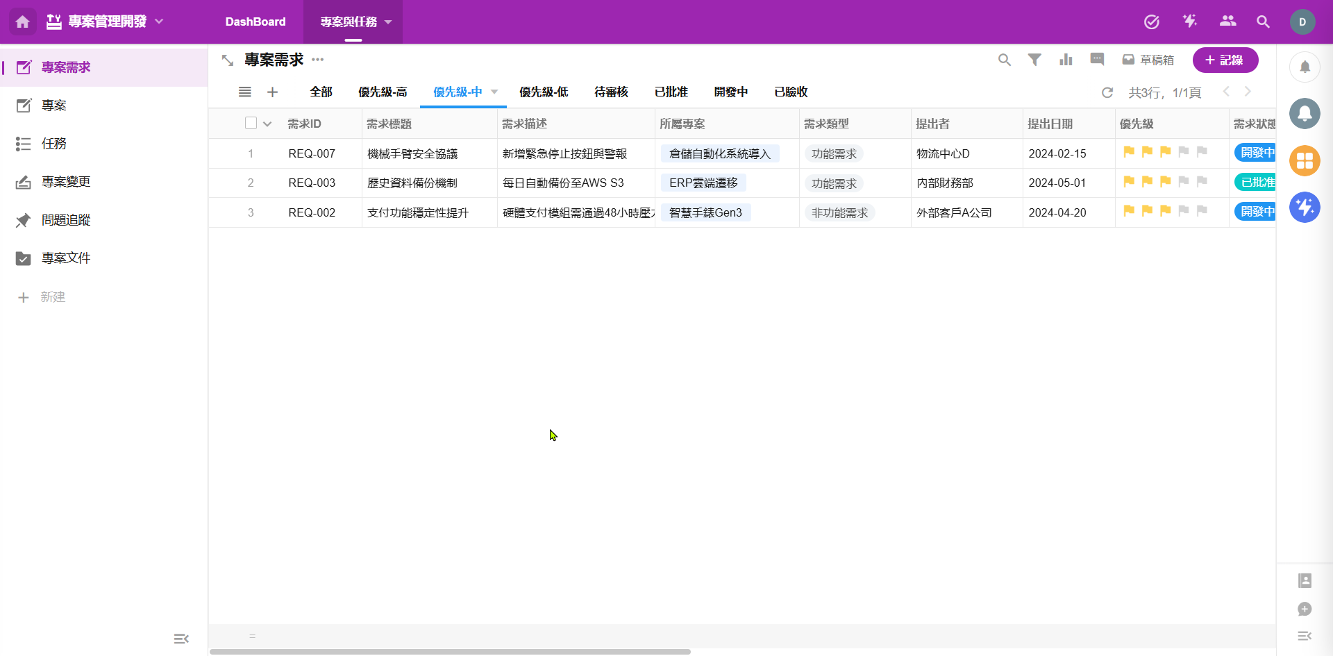Switch to the 待審核 view

(x=611, y=92)
